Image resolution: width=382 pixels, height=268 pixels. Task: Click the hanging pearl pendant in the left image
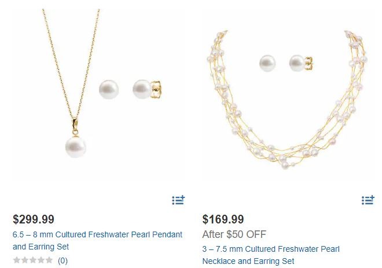[75, 147]
